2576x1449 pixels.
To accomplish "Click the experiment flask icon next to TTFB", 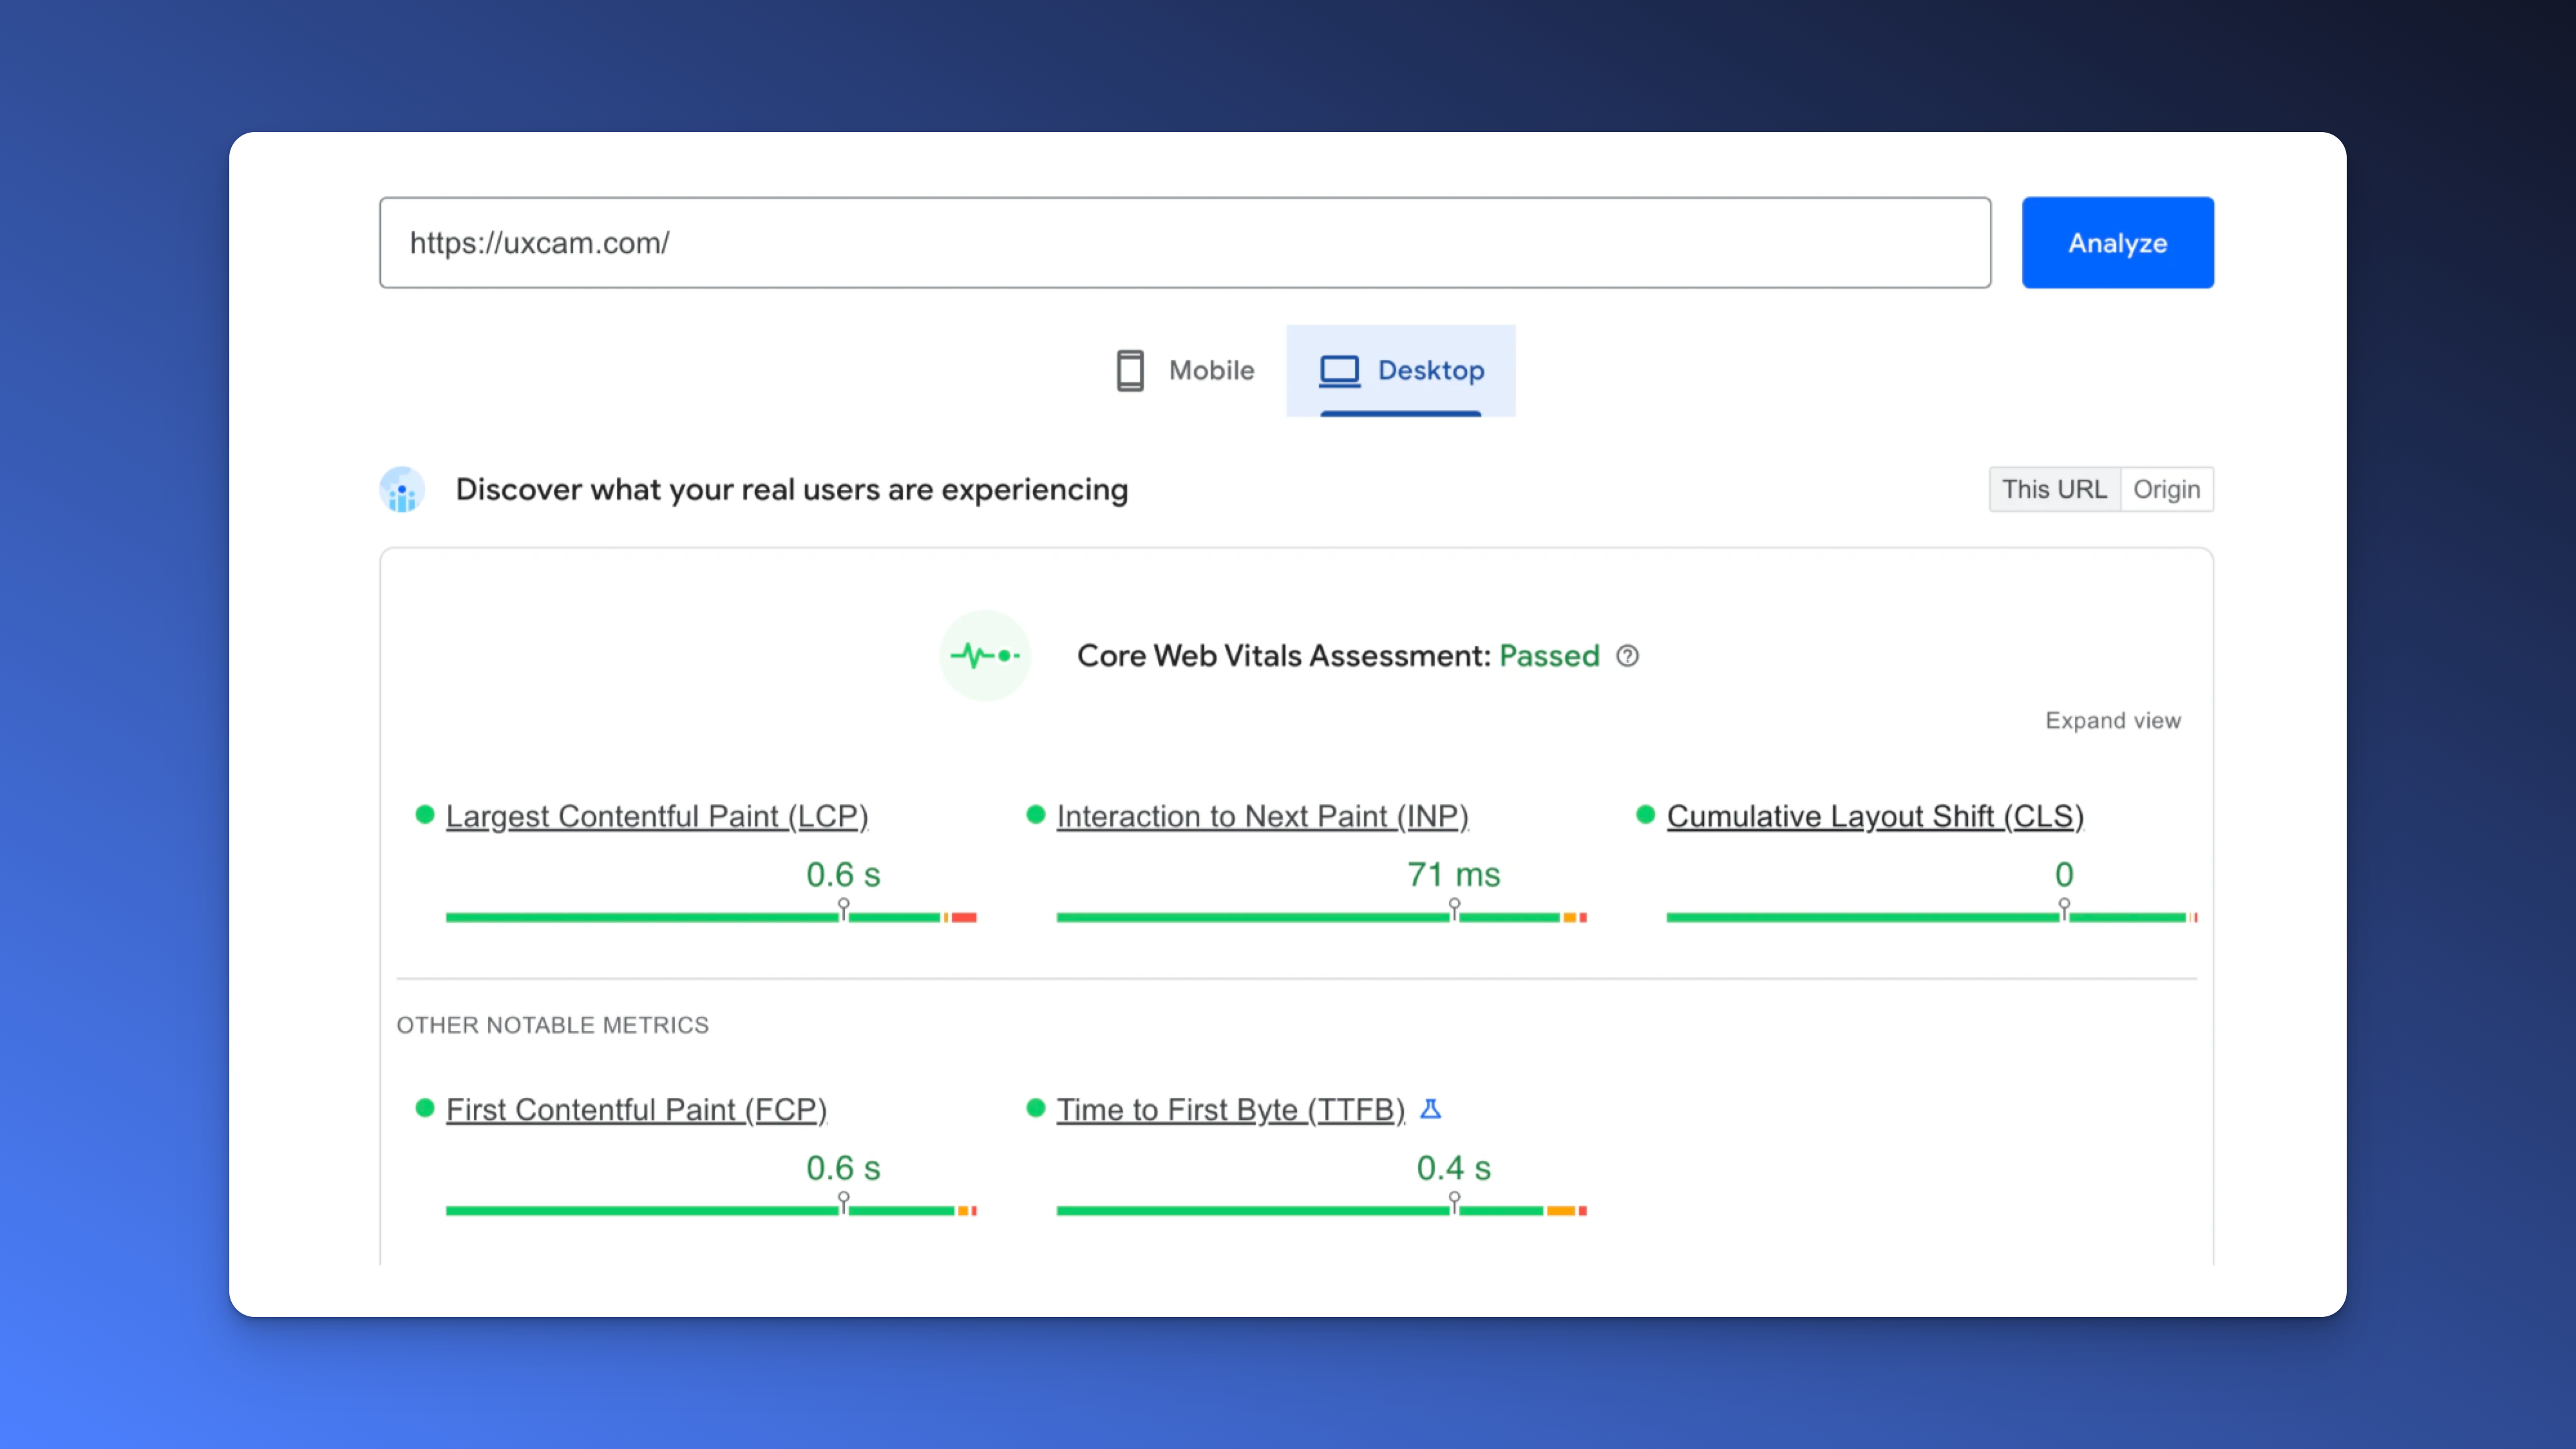I will point(1432,1109).
